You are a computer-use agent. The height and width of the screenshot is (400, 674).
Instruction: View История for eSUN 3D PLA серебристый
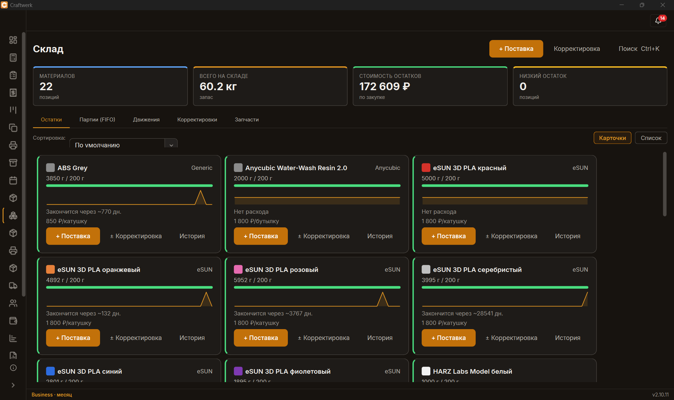pos(568,338)
